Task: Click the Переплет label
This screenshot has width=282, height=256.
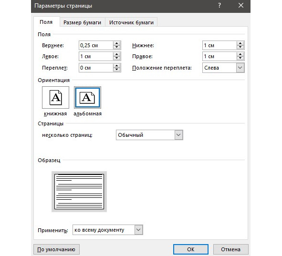Action: (x=55, y=68)
